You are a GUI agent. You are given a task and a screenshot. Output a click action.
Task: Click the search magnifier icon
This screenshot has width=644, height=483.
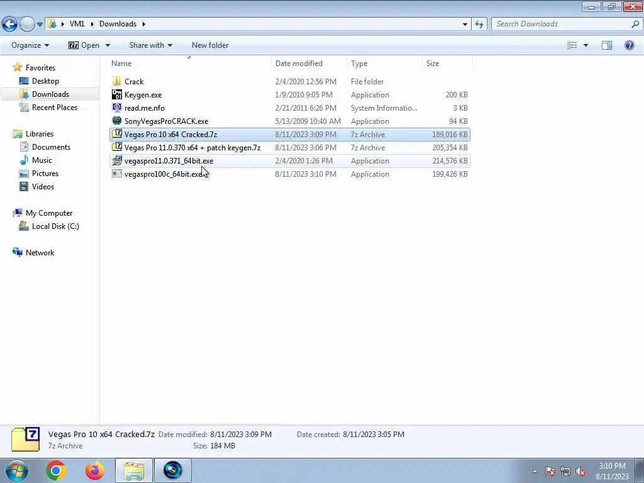pyautogui.click(x=635, y=24)
